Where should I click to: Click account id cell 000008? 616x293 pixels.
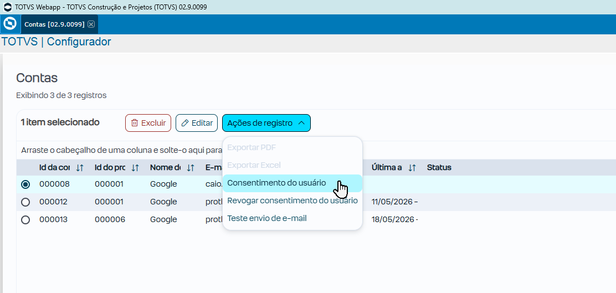(x=54, y=184)
